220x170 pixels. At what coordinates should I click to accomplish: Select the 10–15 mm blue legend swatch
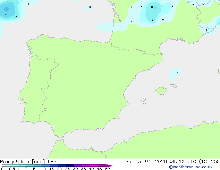click(x=46, y=165)
